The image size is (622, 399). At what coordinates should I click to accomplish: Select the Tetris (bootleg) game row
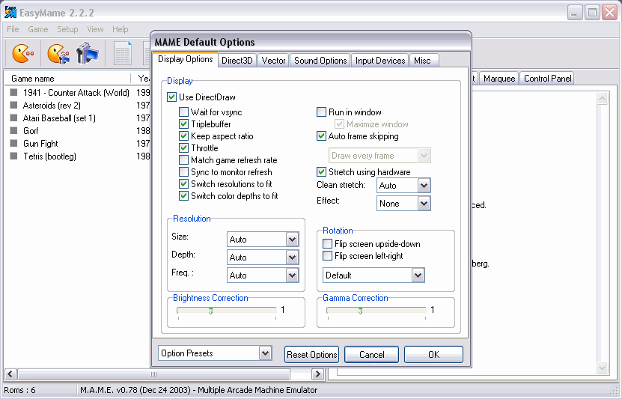point(77,156)
